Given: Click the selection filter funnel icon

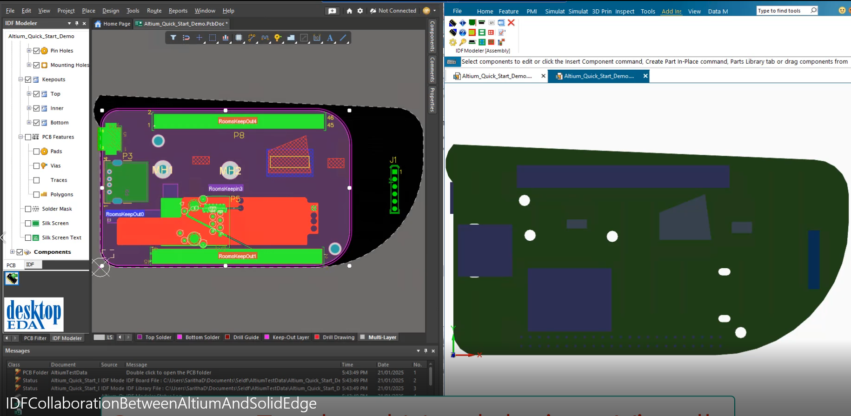Looking at the screenshot, I should coord(173,38).
